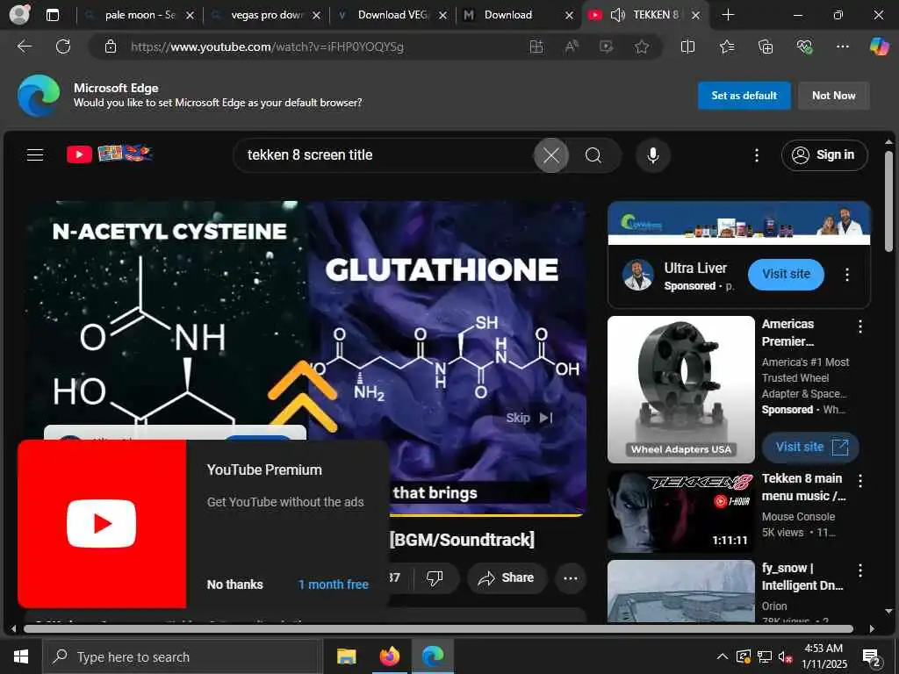This screenshot has width=899, height=674.
Task: Open Browser essentials heart icon
Action: (x=804, y=47)
